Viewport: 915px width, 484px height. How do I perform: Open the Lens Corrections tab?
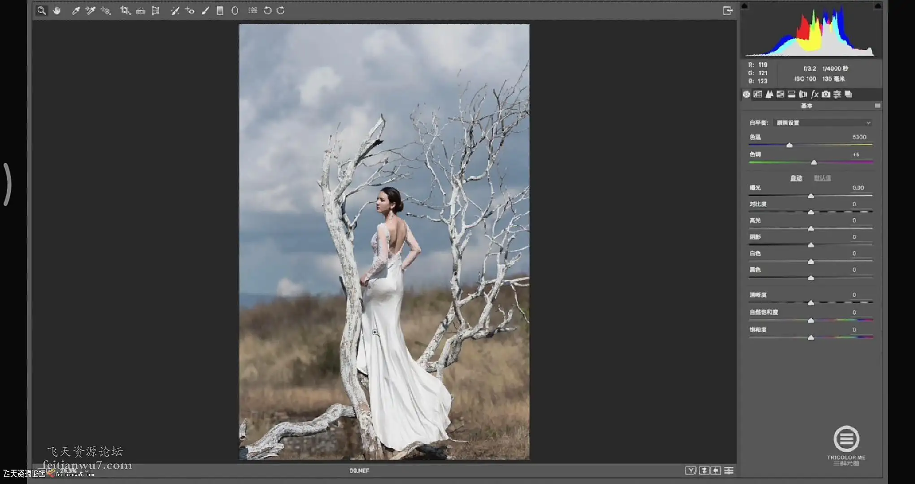(x=803, y=95)
